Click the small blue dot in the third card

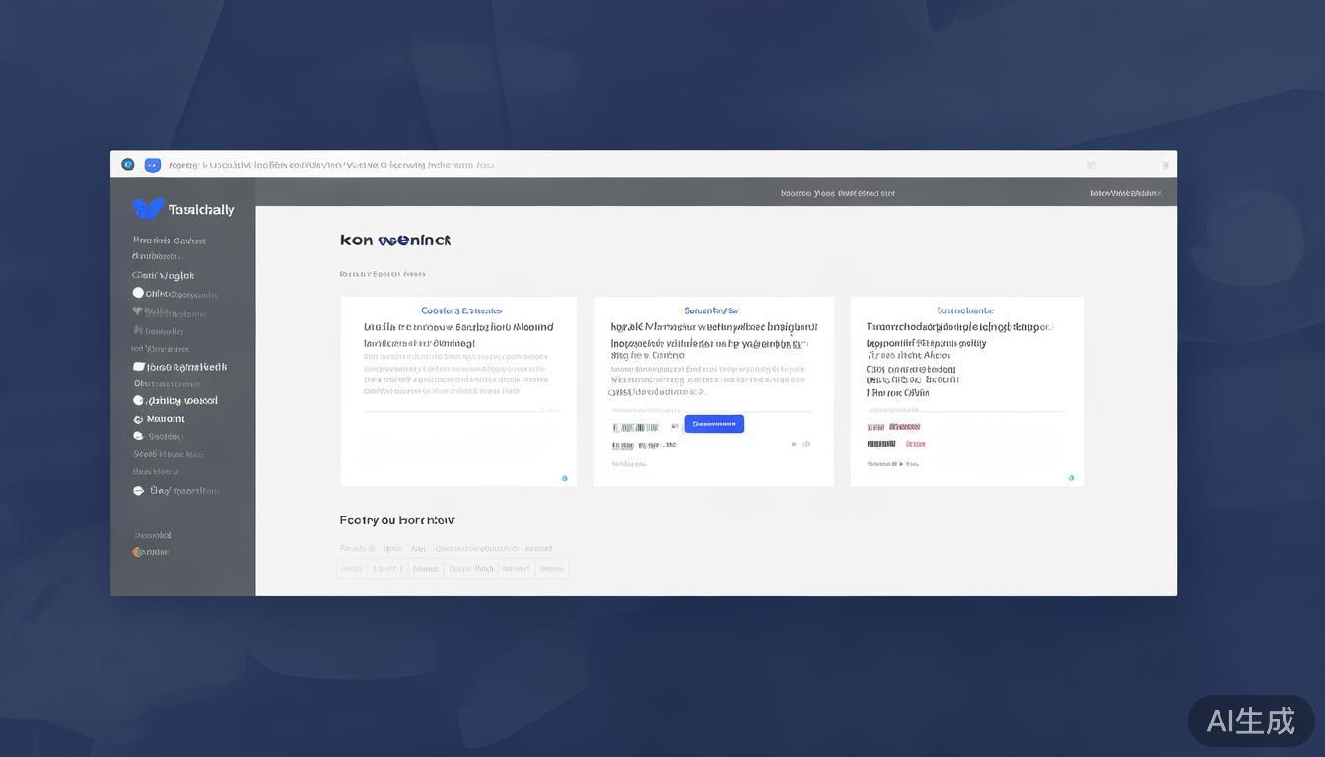1071,478
